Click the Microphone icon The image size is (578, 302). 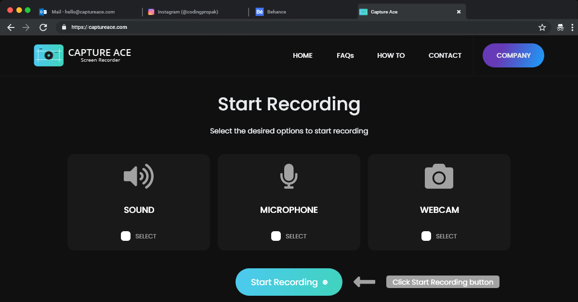(x=289, y=176)
